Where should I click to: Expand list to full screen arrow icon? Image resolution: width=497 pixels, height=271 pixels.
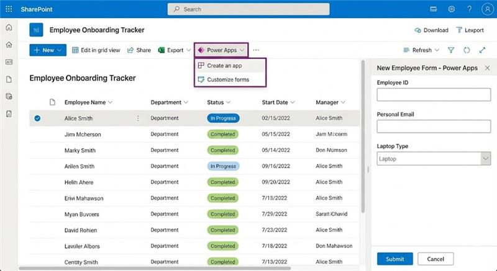(483, 50)
